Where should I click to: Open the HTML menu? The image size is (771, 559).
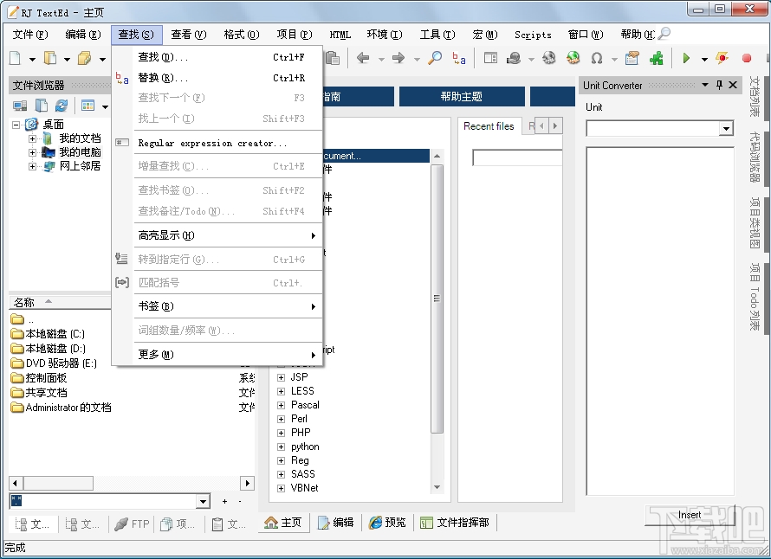pyautogui.click(x=340, y=35)
